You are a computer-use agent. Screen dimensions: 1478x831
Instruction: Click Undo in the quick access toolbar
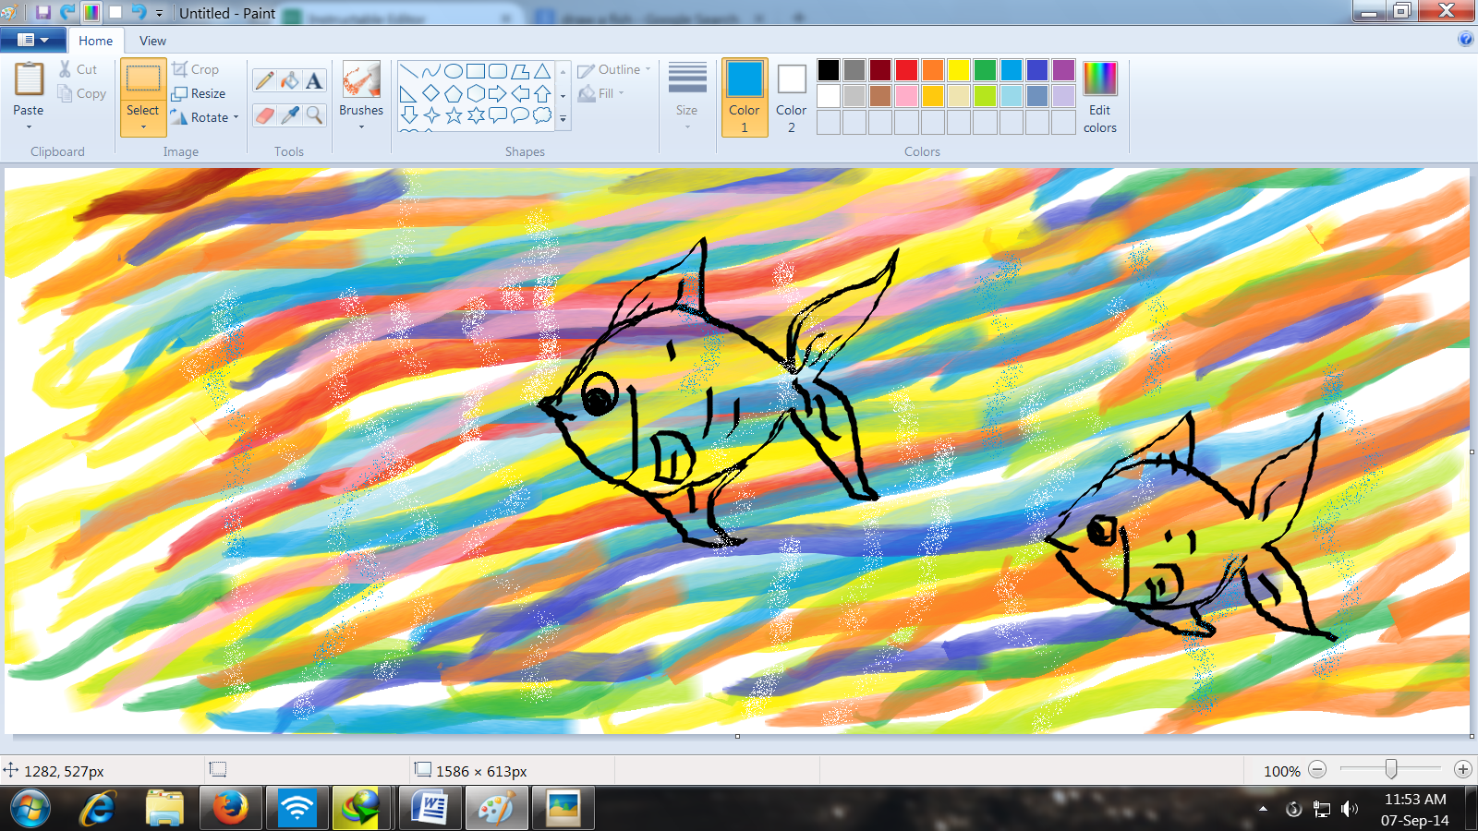(139, 13)
